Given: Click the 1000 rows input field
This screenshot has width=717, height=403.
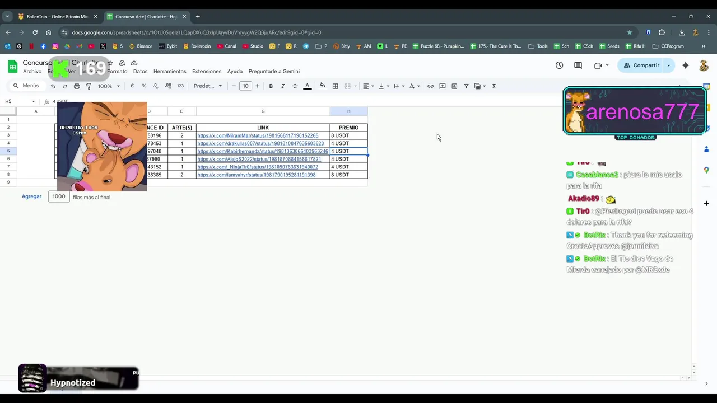Looking at the screenshot, I should tap(59, 196).
